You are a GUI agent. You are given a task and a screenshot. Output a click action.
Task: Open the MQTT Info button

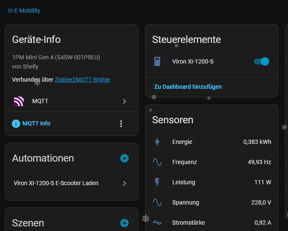tap(36, 124)
